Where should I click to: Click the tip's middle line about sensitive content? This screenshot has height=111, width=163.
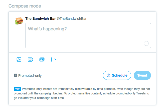tap(82, 93)
